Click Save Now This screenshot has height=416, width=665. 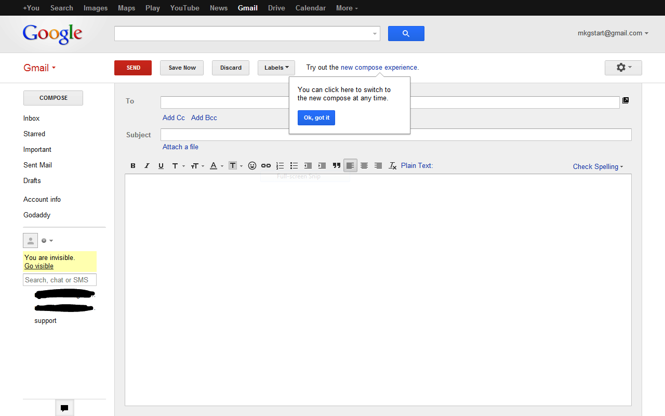[x=182, y=68]
